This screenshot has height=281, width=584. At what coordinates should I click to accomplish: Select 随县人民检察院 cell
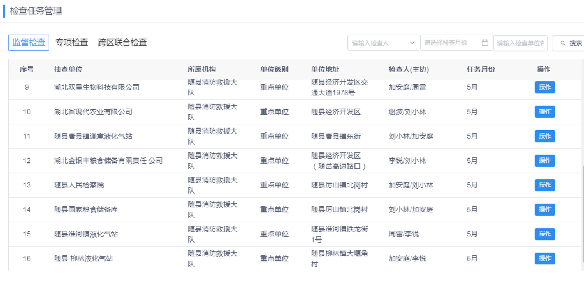point(79,185)
